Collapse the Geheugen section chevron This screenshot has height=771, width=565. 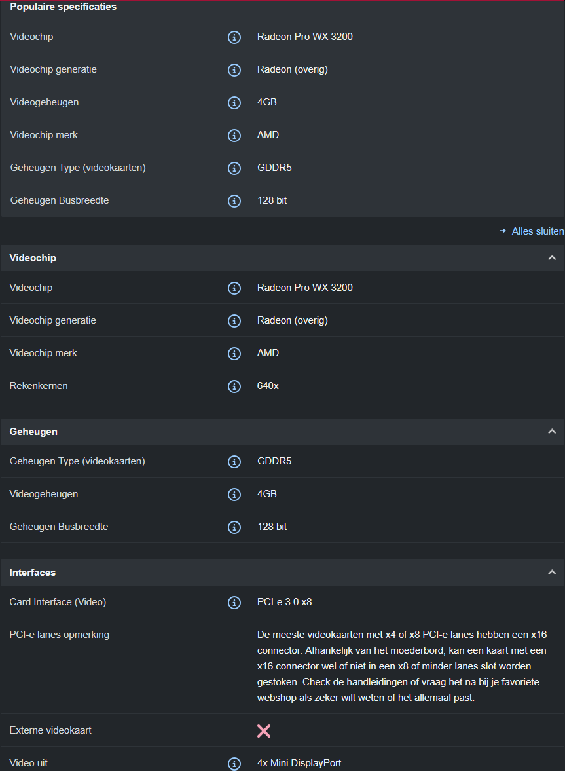[x=551, y=432]
